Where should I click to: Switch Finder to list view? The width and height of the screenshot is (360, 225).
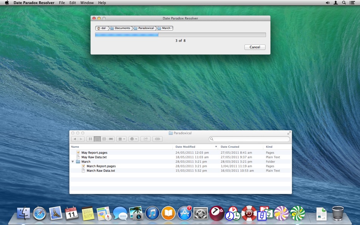[97, 139]
